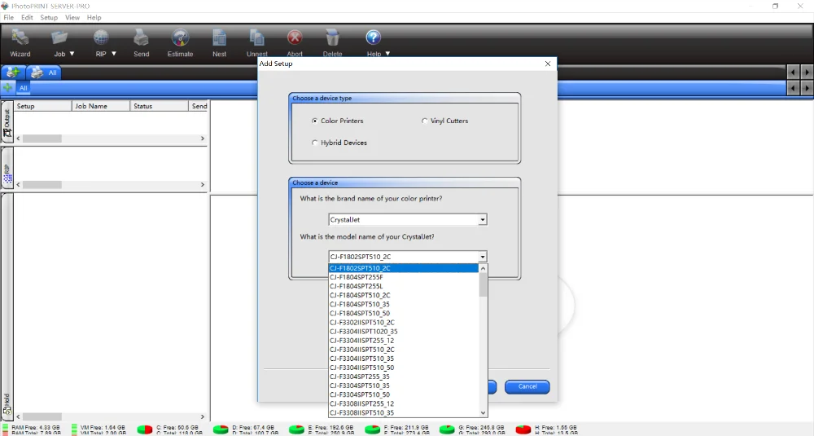This screenshot has height=436, width=814.
Task: Expand the CrystalJet brand dropdown
Action: pos(482,220)
